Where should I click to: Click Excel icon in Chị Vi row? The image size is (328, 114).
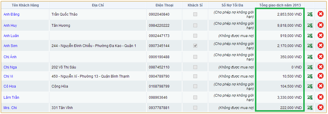310,76
